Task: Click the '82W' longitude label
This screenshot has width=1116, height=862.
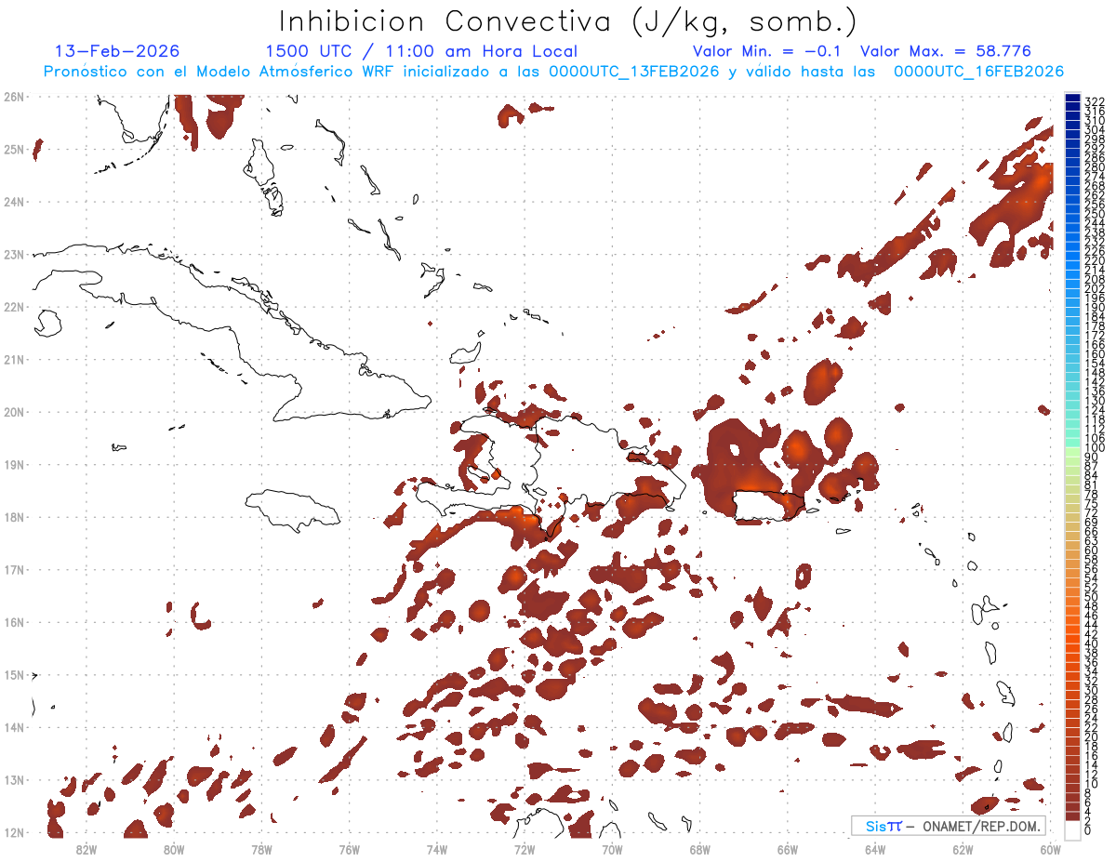Action: click(86, 849)
